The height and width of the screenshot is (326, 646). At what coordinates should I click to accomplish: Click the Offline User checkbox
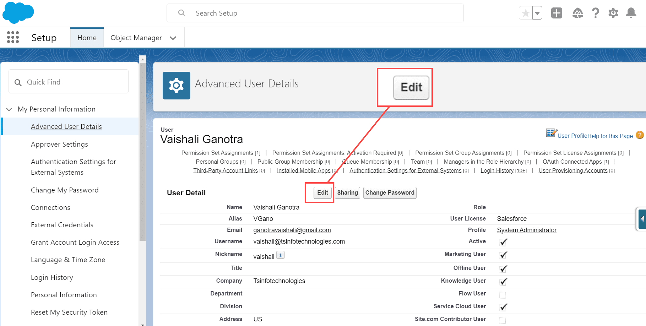pos(503,269)
